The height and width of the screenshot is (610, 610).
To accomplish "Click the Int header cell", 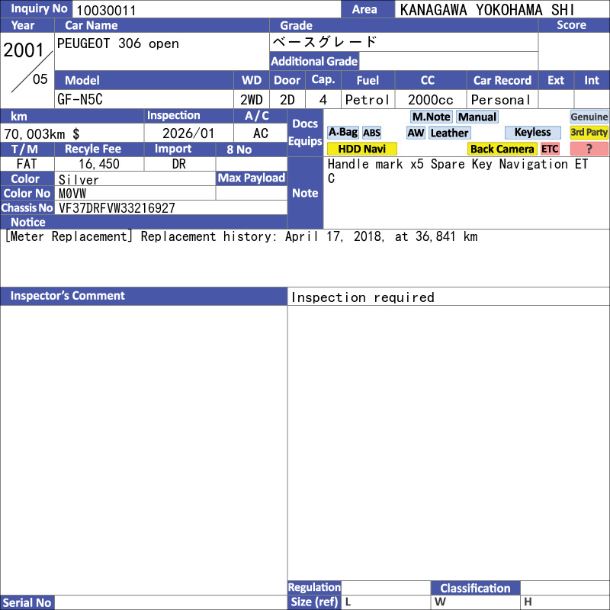I will tap(592, 80).
